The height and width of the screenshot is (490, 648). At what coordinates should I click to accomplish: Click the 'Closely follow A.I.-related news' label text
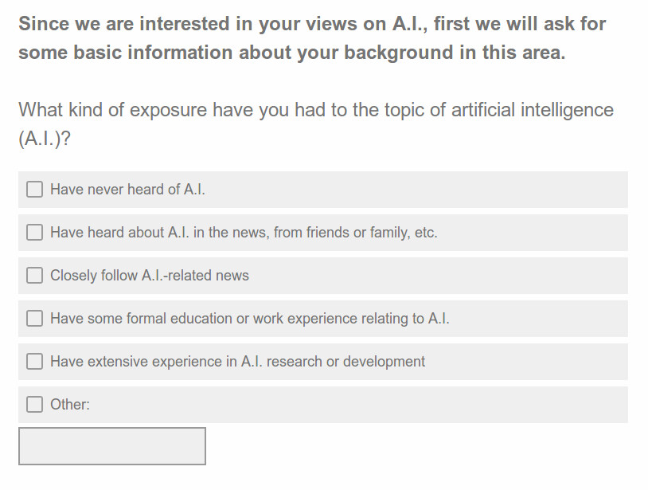(x=150, y=276)
